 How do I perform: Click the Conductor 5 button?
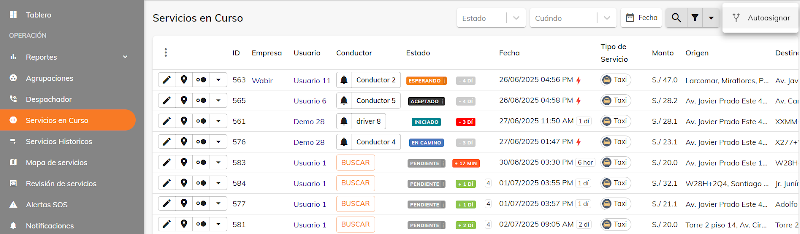[376, 100]
